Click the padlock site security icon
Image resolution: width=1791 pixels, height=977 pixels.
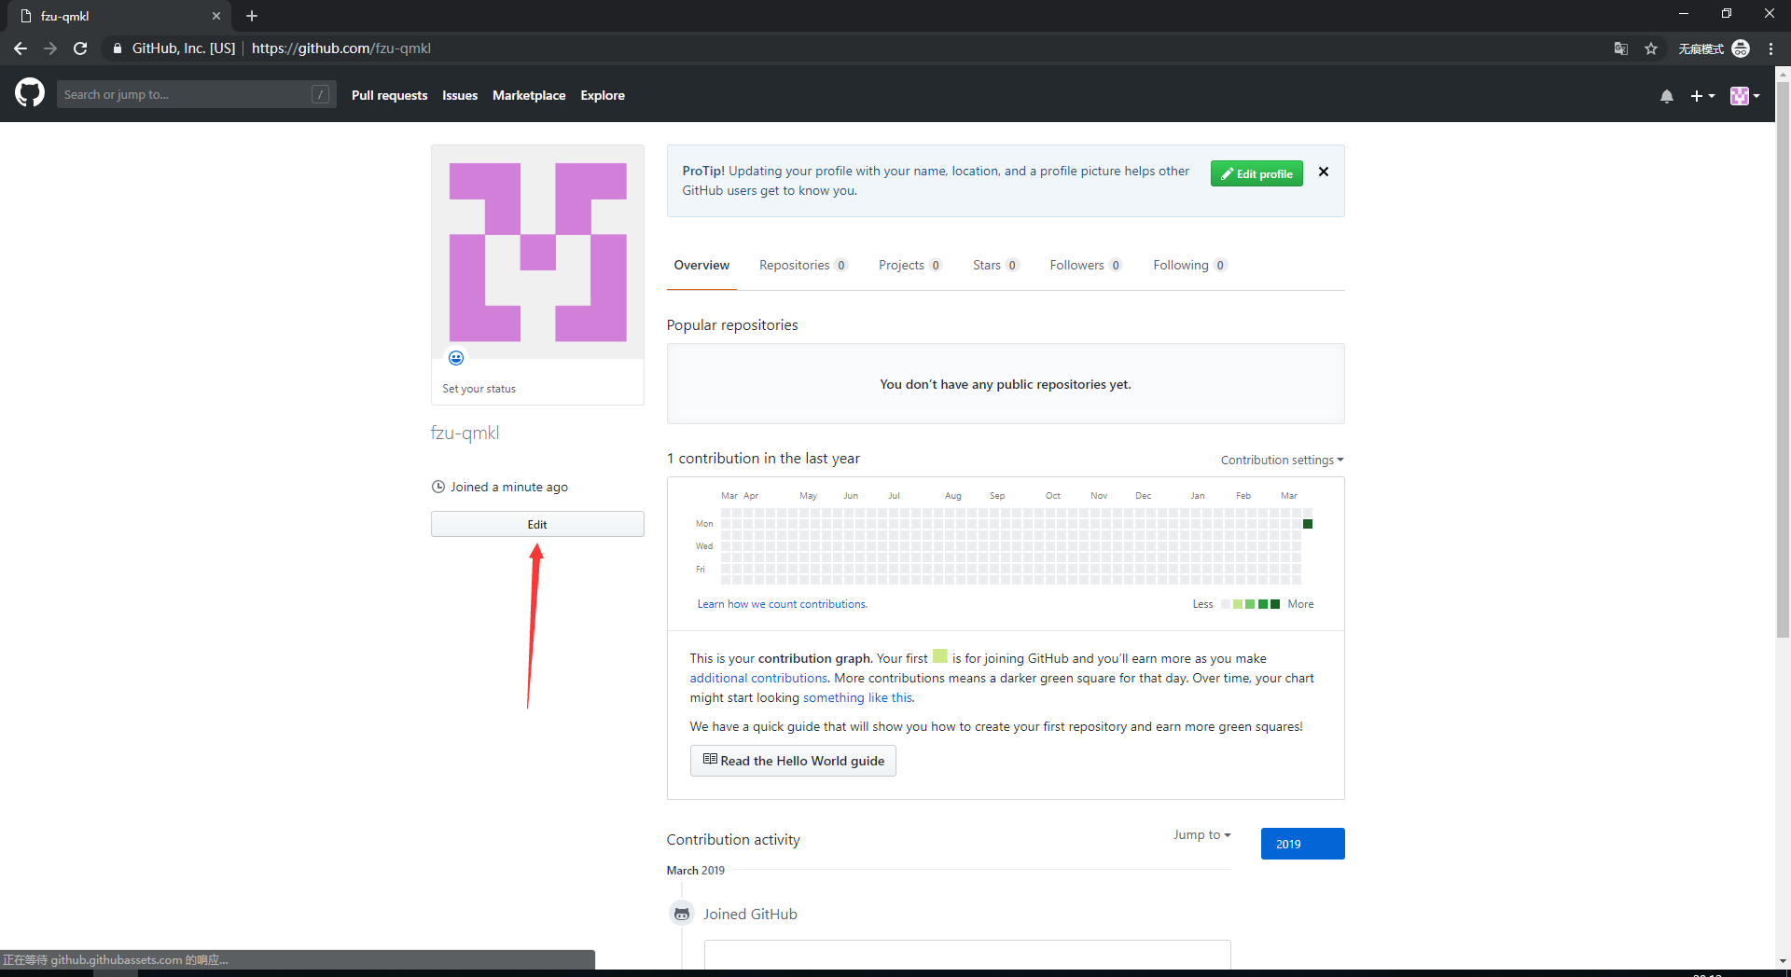coord(117,48)
